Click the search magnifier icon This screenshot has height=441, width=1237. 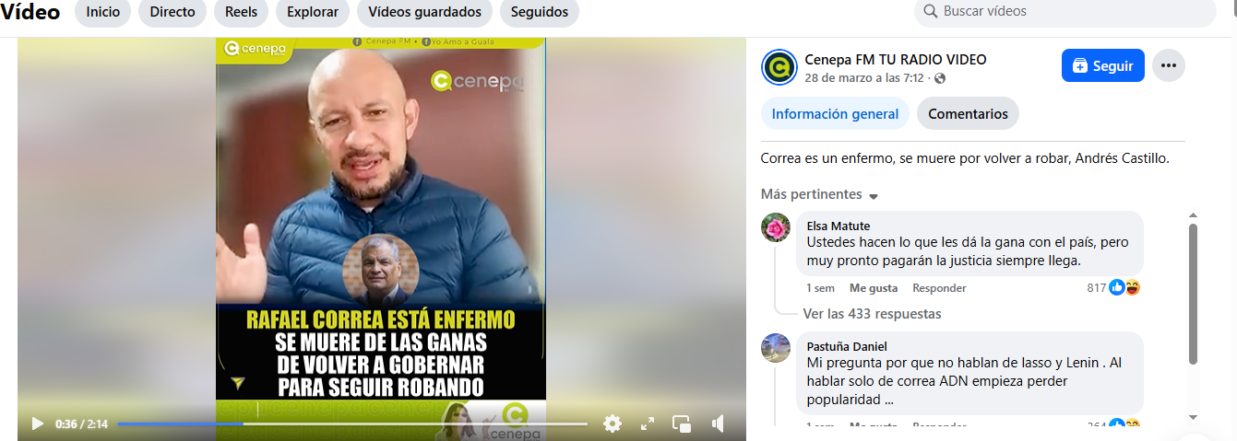(x=929, y=12)
